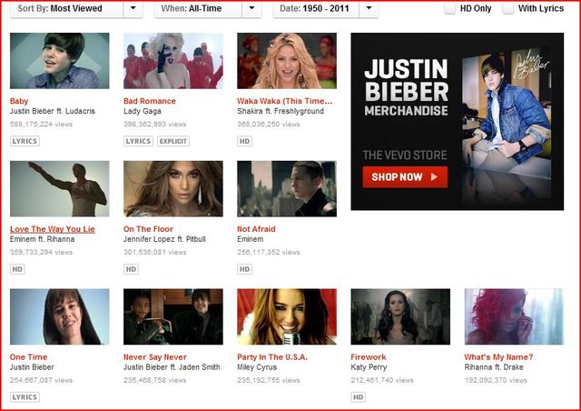Image resolution: width=581 pixels, height=411 pixels.
Task: Click artist name Jennifer Lopez ft. Pitbull
Action: [x=164, y=239]
